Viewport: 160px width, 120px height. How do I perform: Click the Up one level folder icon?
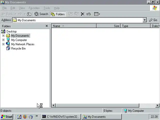point(29,14)
